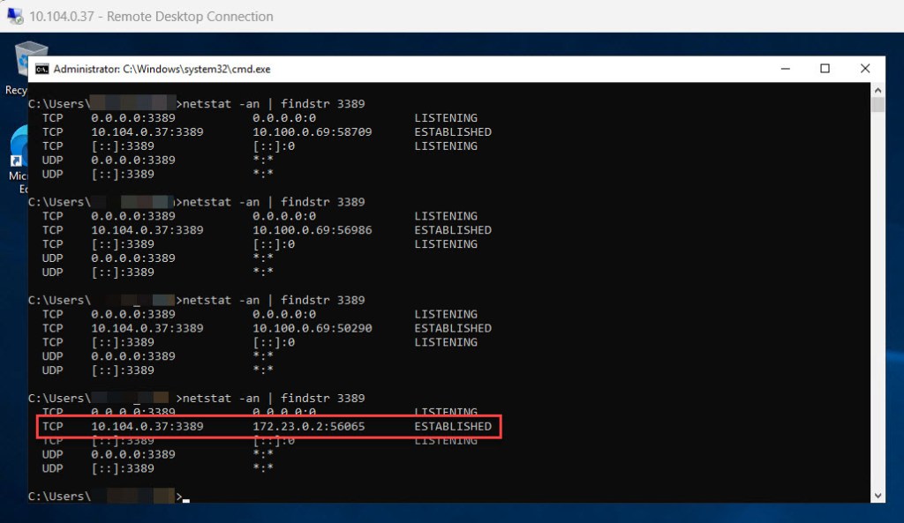
Task: Minimize the Administrator cmd.exe window
Action: 784,69
